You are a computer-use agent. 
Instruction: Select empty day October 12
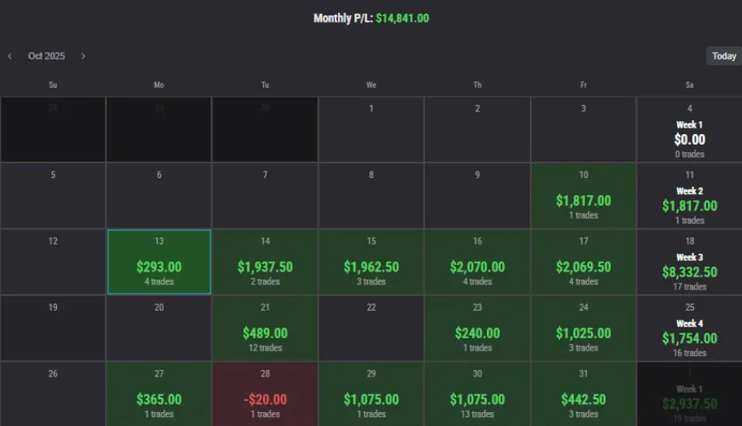[53, 262]
